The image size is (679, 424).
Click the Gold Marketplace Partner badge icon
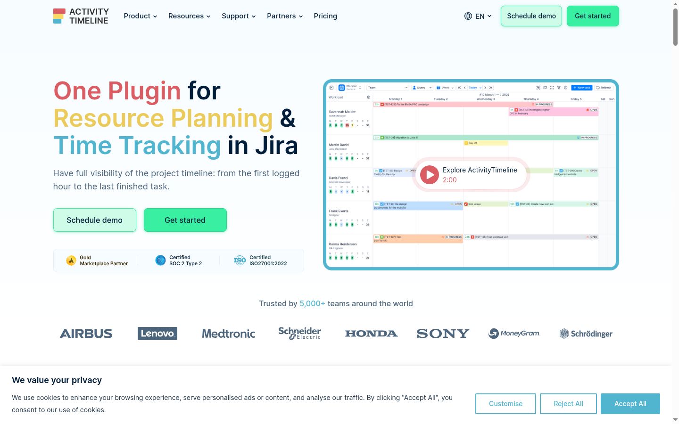pyautogui.click(x=71, y=261)
